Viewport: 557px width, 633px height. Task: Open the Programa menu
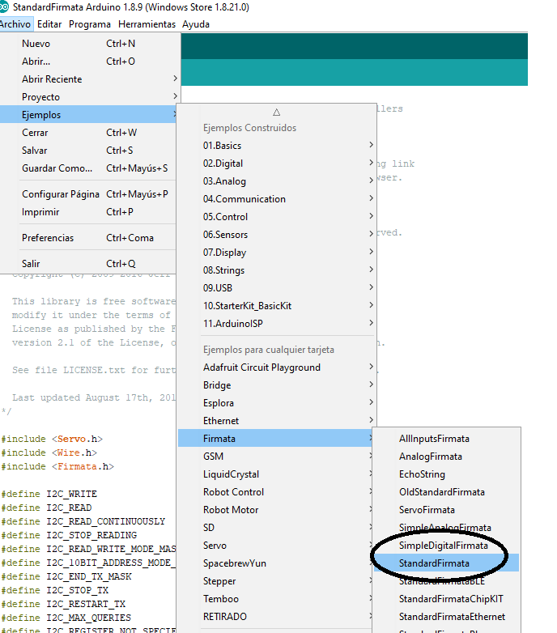(x=89, y=24)
